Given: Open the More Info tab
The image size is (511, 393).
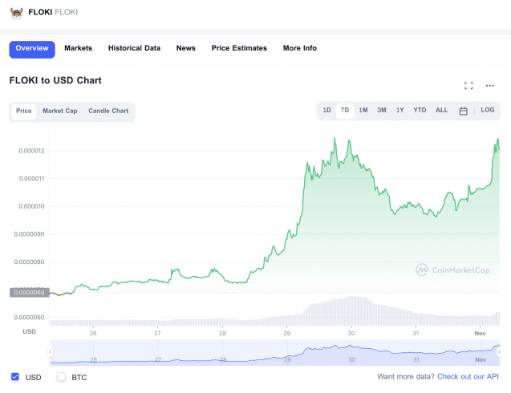Looking at the screenshot, I should (x=300, y=48).
